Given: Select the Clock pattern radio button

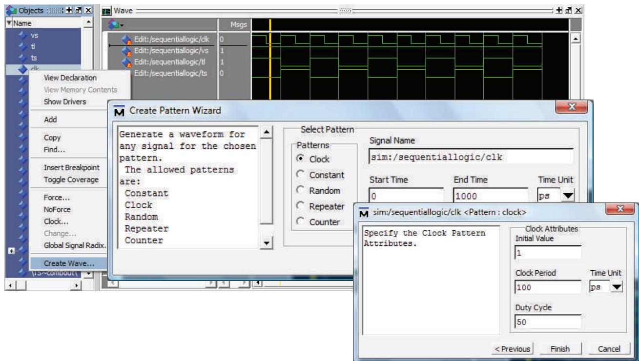Looking at the screenshot, I should pos(301,159).
